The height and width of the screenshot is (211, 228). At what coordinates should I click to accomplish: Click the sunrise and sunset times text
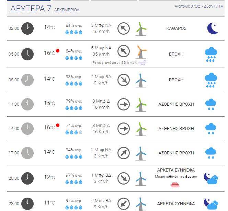coord(198,6)
